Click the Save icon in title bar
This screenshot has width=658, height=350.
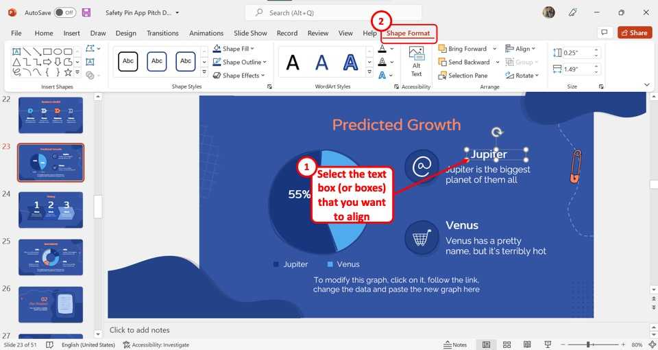click(86, 12)
